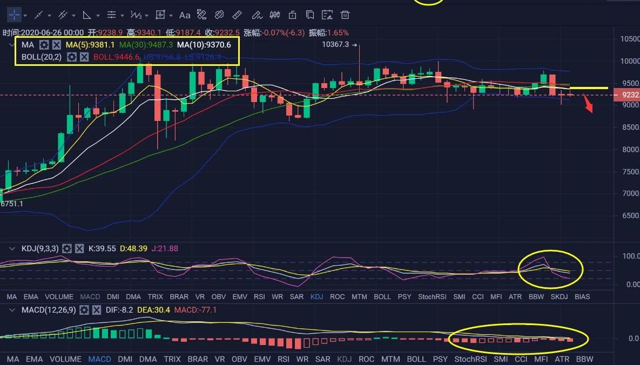Viewport: 640px width, 365px height.
Task: Open MA indicator settings gear
Action: (44, 45)
